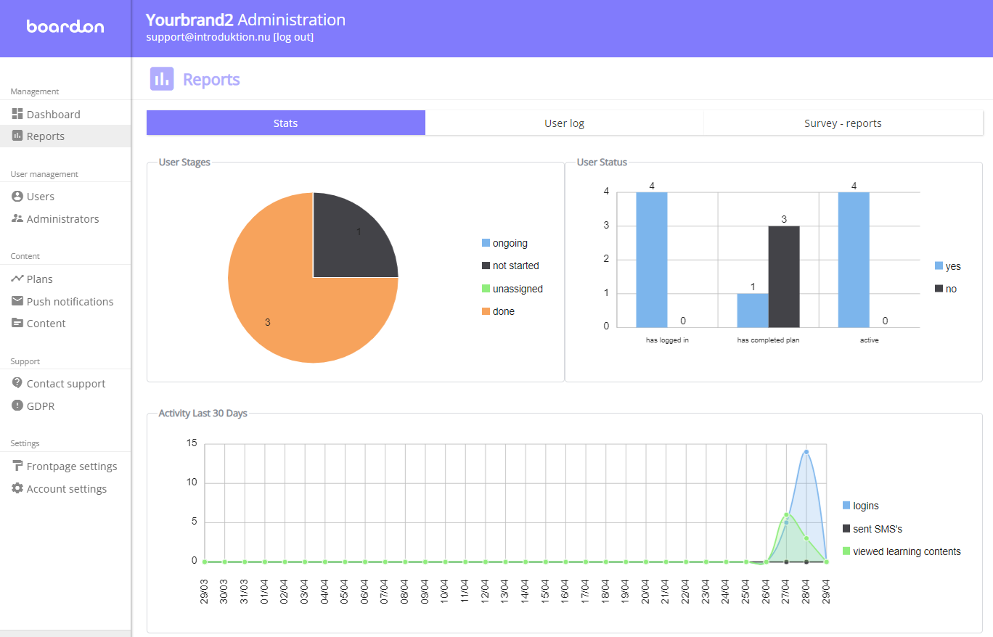Image resolution: width=993 pixels, height=637 pixels.
Task: Click the Contact support question icon
Action: click(17, 383)
